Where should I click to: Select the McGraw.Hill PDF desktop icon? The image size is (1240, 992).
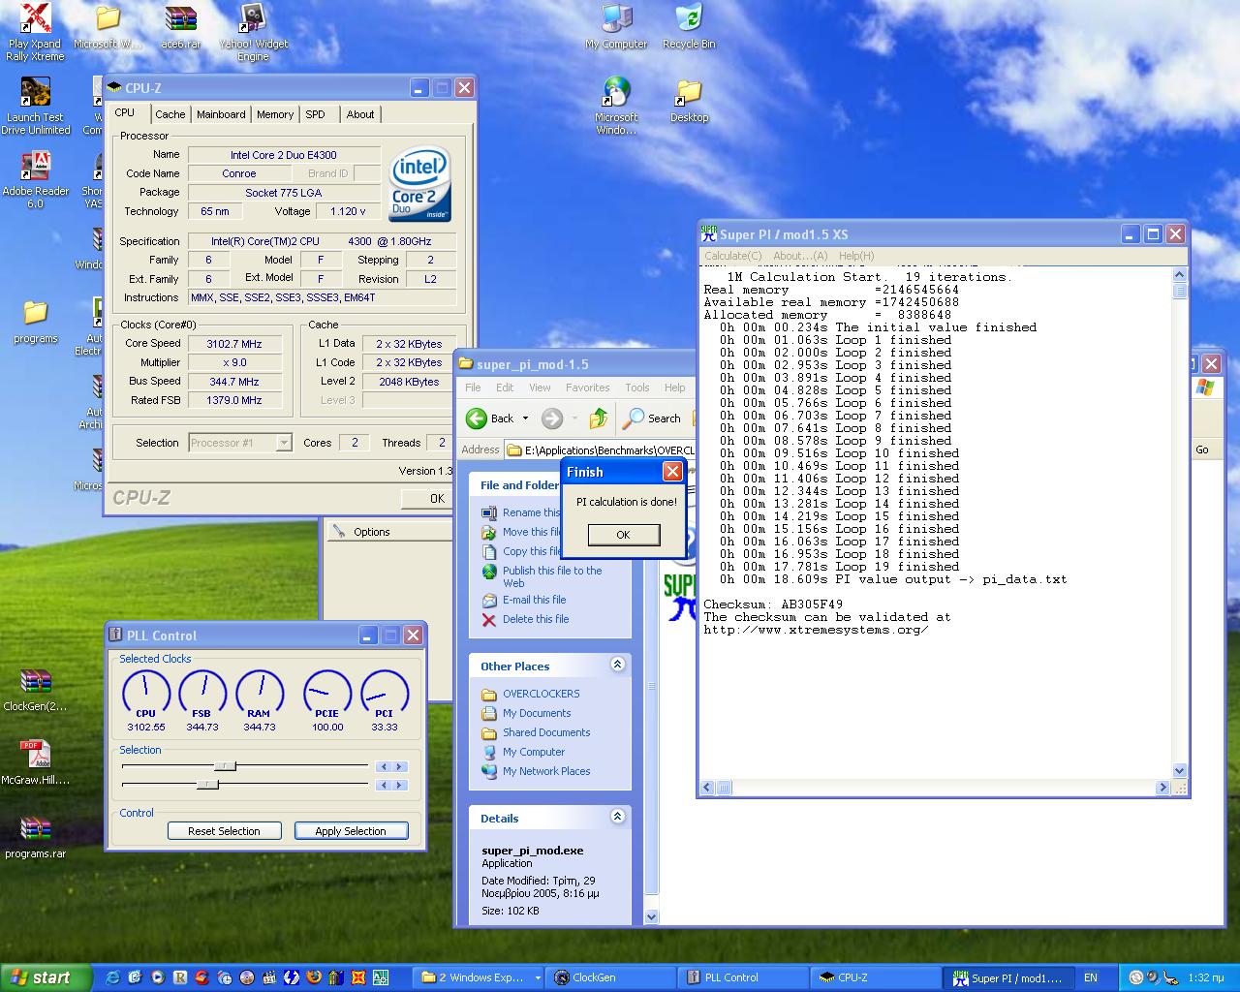[36, 763]
